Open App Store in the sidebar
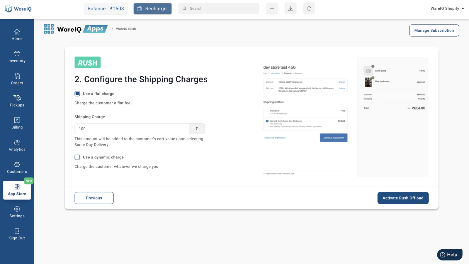The width and height of the screenshot is (469, 264). pos(17,190)
